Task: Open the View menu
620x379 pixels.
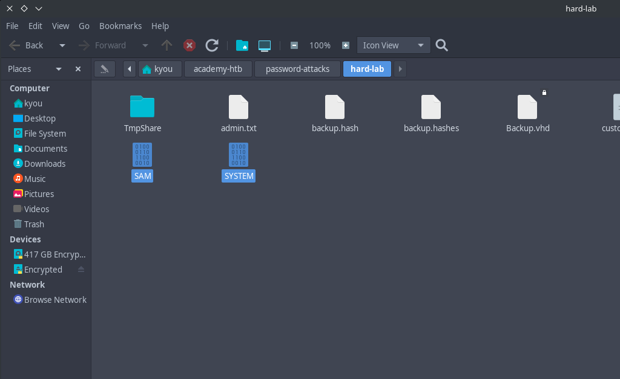Action: [61, 26]
